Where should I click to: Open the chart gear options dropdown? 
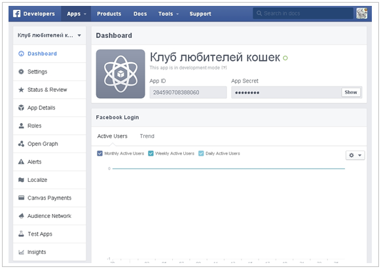pyautogui.click(x=355, y=155)
